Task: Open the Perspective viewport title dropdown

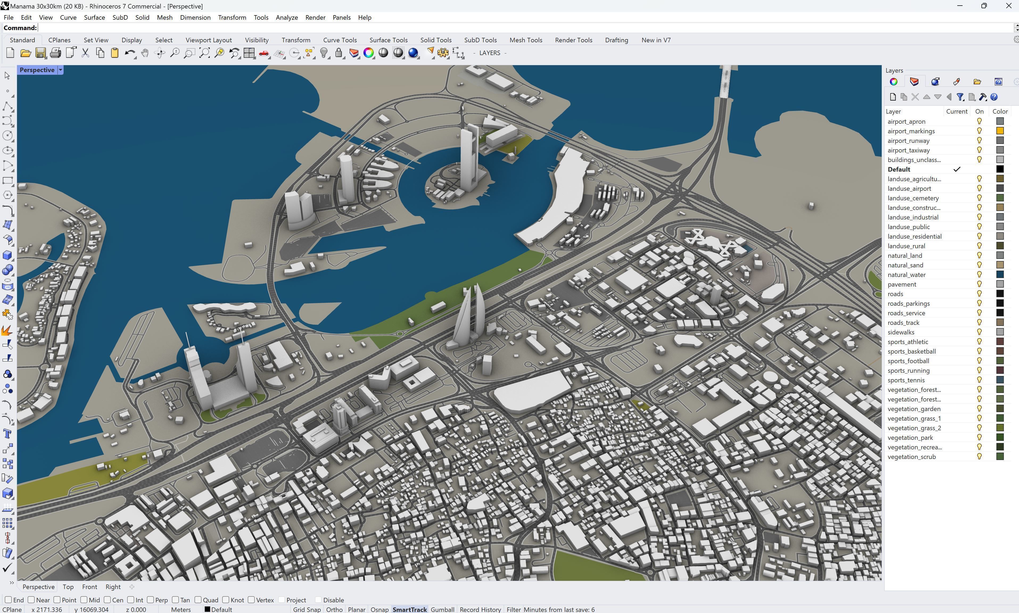Action: 60,69
